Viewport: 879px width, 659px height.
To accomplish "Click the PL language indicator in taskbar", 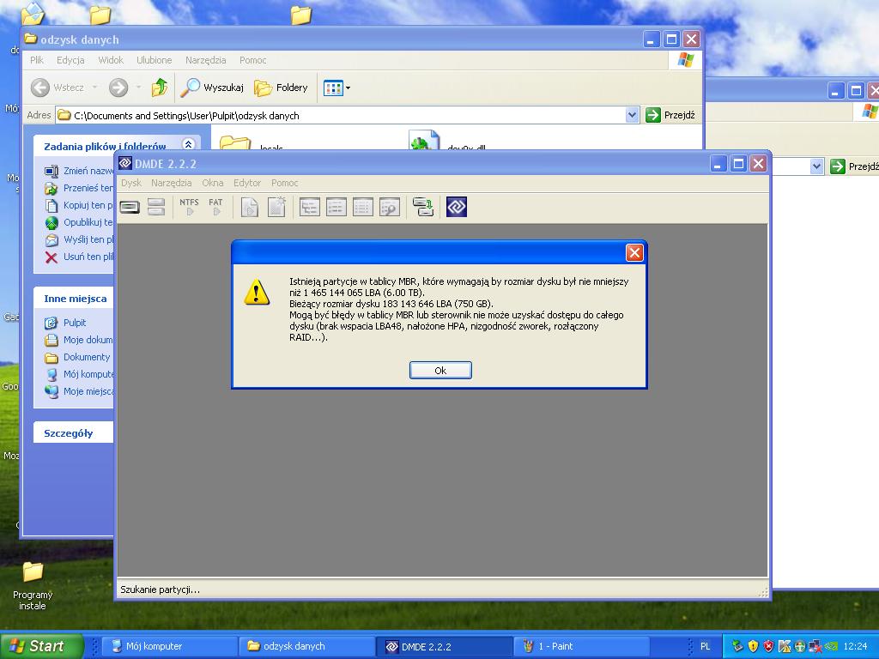I will tap(705, 646).
